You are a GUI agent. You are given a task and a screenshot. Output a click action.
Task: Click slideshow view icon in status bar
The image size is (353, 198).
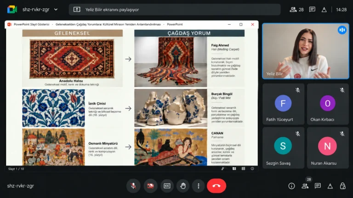252,169
